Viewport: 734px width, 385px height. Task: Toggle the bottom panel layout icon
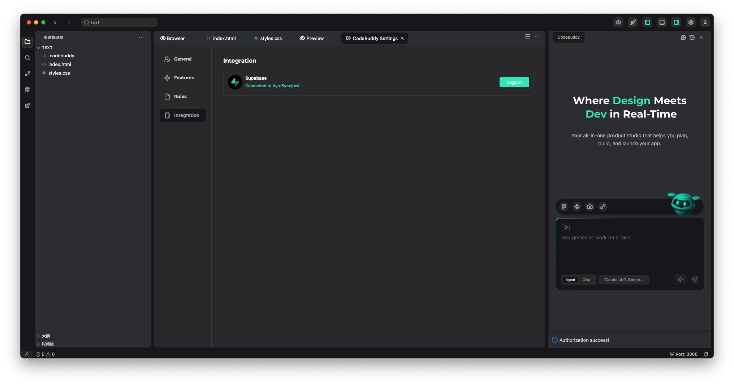[662, 22]
